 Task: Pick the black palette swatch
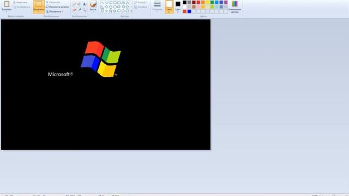click(185, 2)
